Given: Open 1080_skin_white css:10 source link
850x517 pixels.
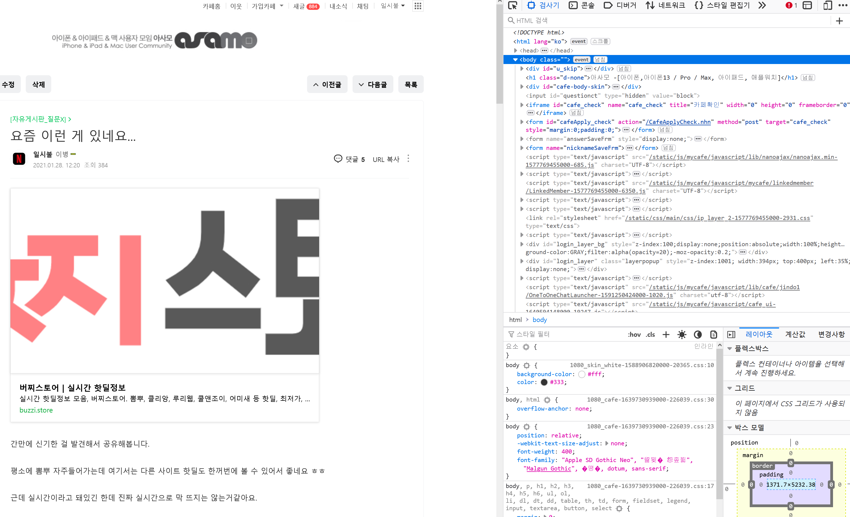Looking at the screenshot, I should pos(642,365).
